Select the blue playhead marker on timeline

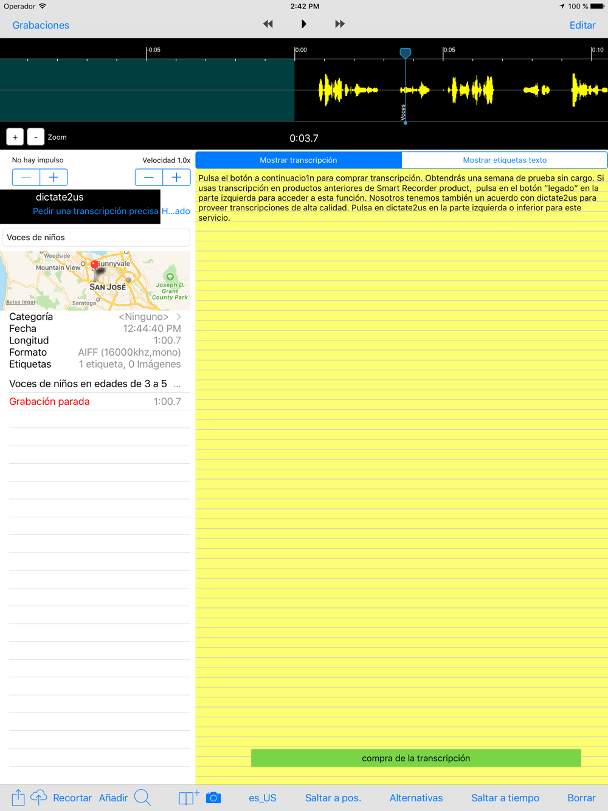coord(406,53)
